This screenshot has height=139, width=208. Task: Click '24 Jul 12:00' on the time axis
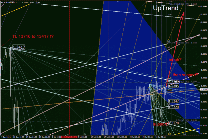point(135,137)
